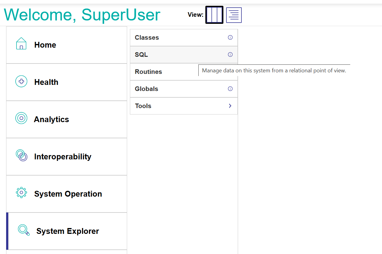The height and width of the screenshot is (254, 382).
Task: Open the Tools menu entry
Action: coord(143,106)
